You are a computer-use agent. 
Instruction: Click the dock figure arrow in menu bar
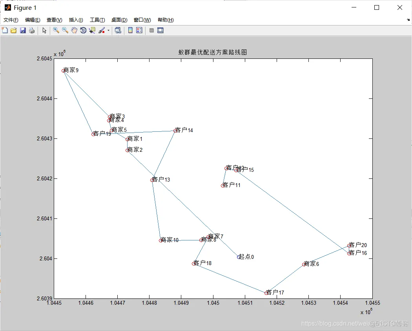click(x=408, y=20)
